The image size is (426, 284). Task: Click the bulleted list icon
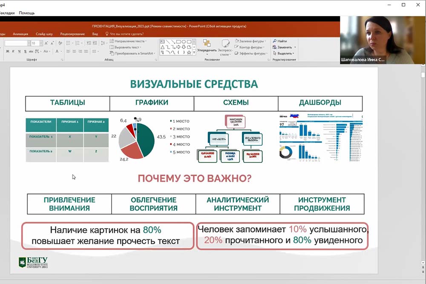point(68,43)
